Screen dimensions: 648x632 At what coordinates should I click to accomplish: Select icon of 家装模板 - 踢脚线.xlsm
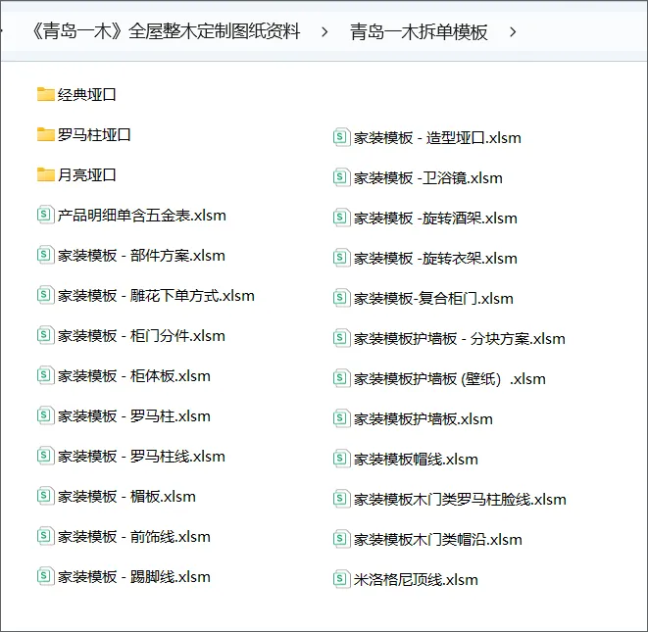pyautogui.click(x=45, y=576)
